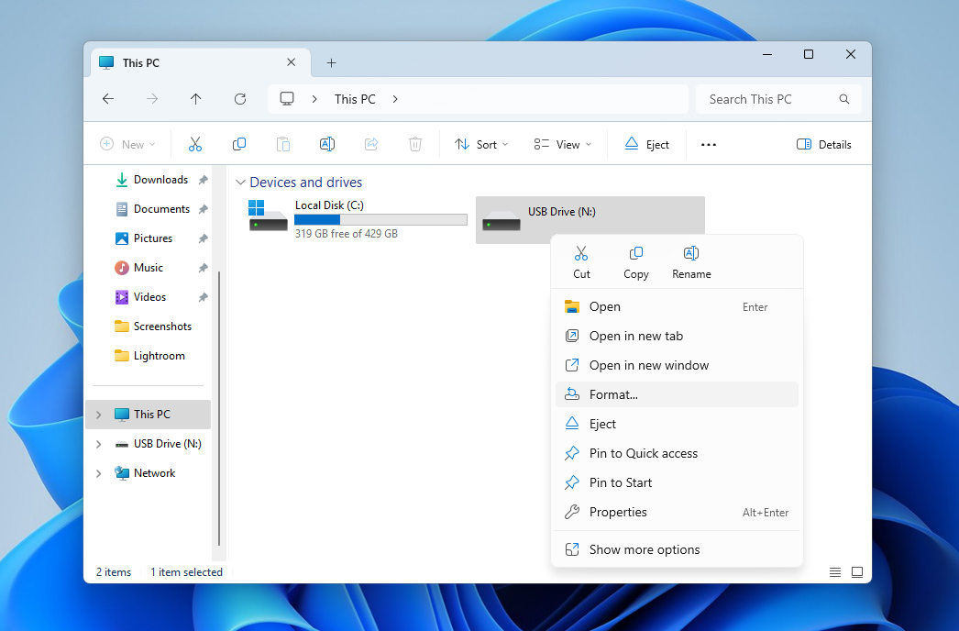Image resolution: width=959 pixels, height=631 pixels.
Task: Open the View dropdown
Action: pyautogui.click(x=563, y=144)
